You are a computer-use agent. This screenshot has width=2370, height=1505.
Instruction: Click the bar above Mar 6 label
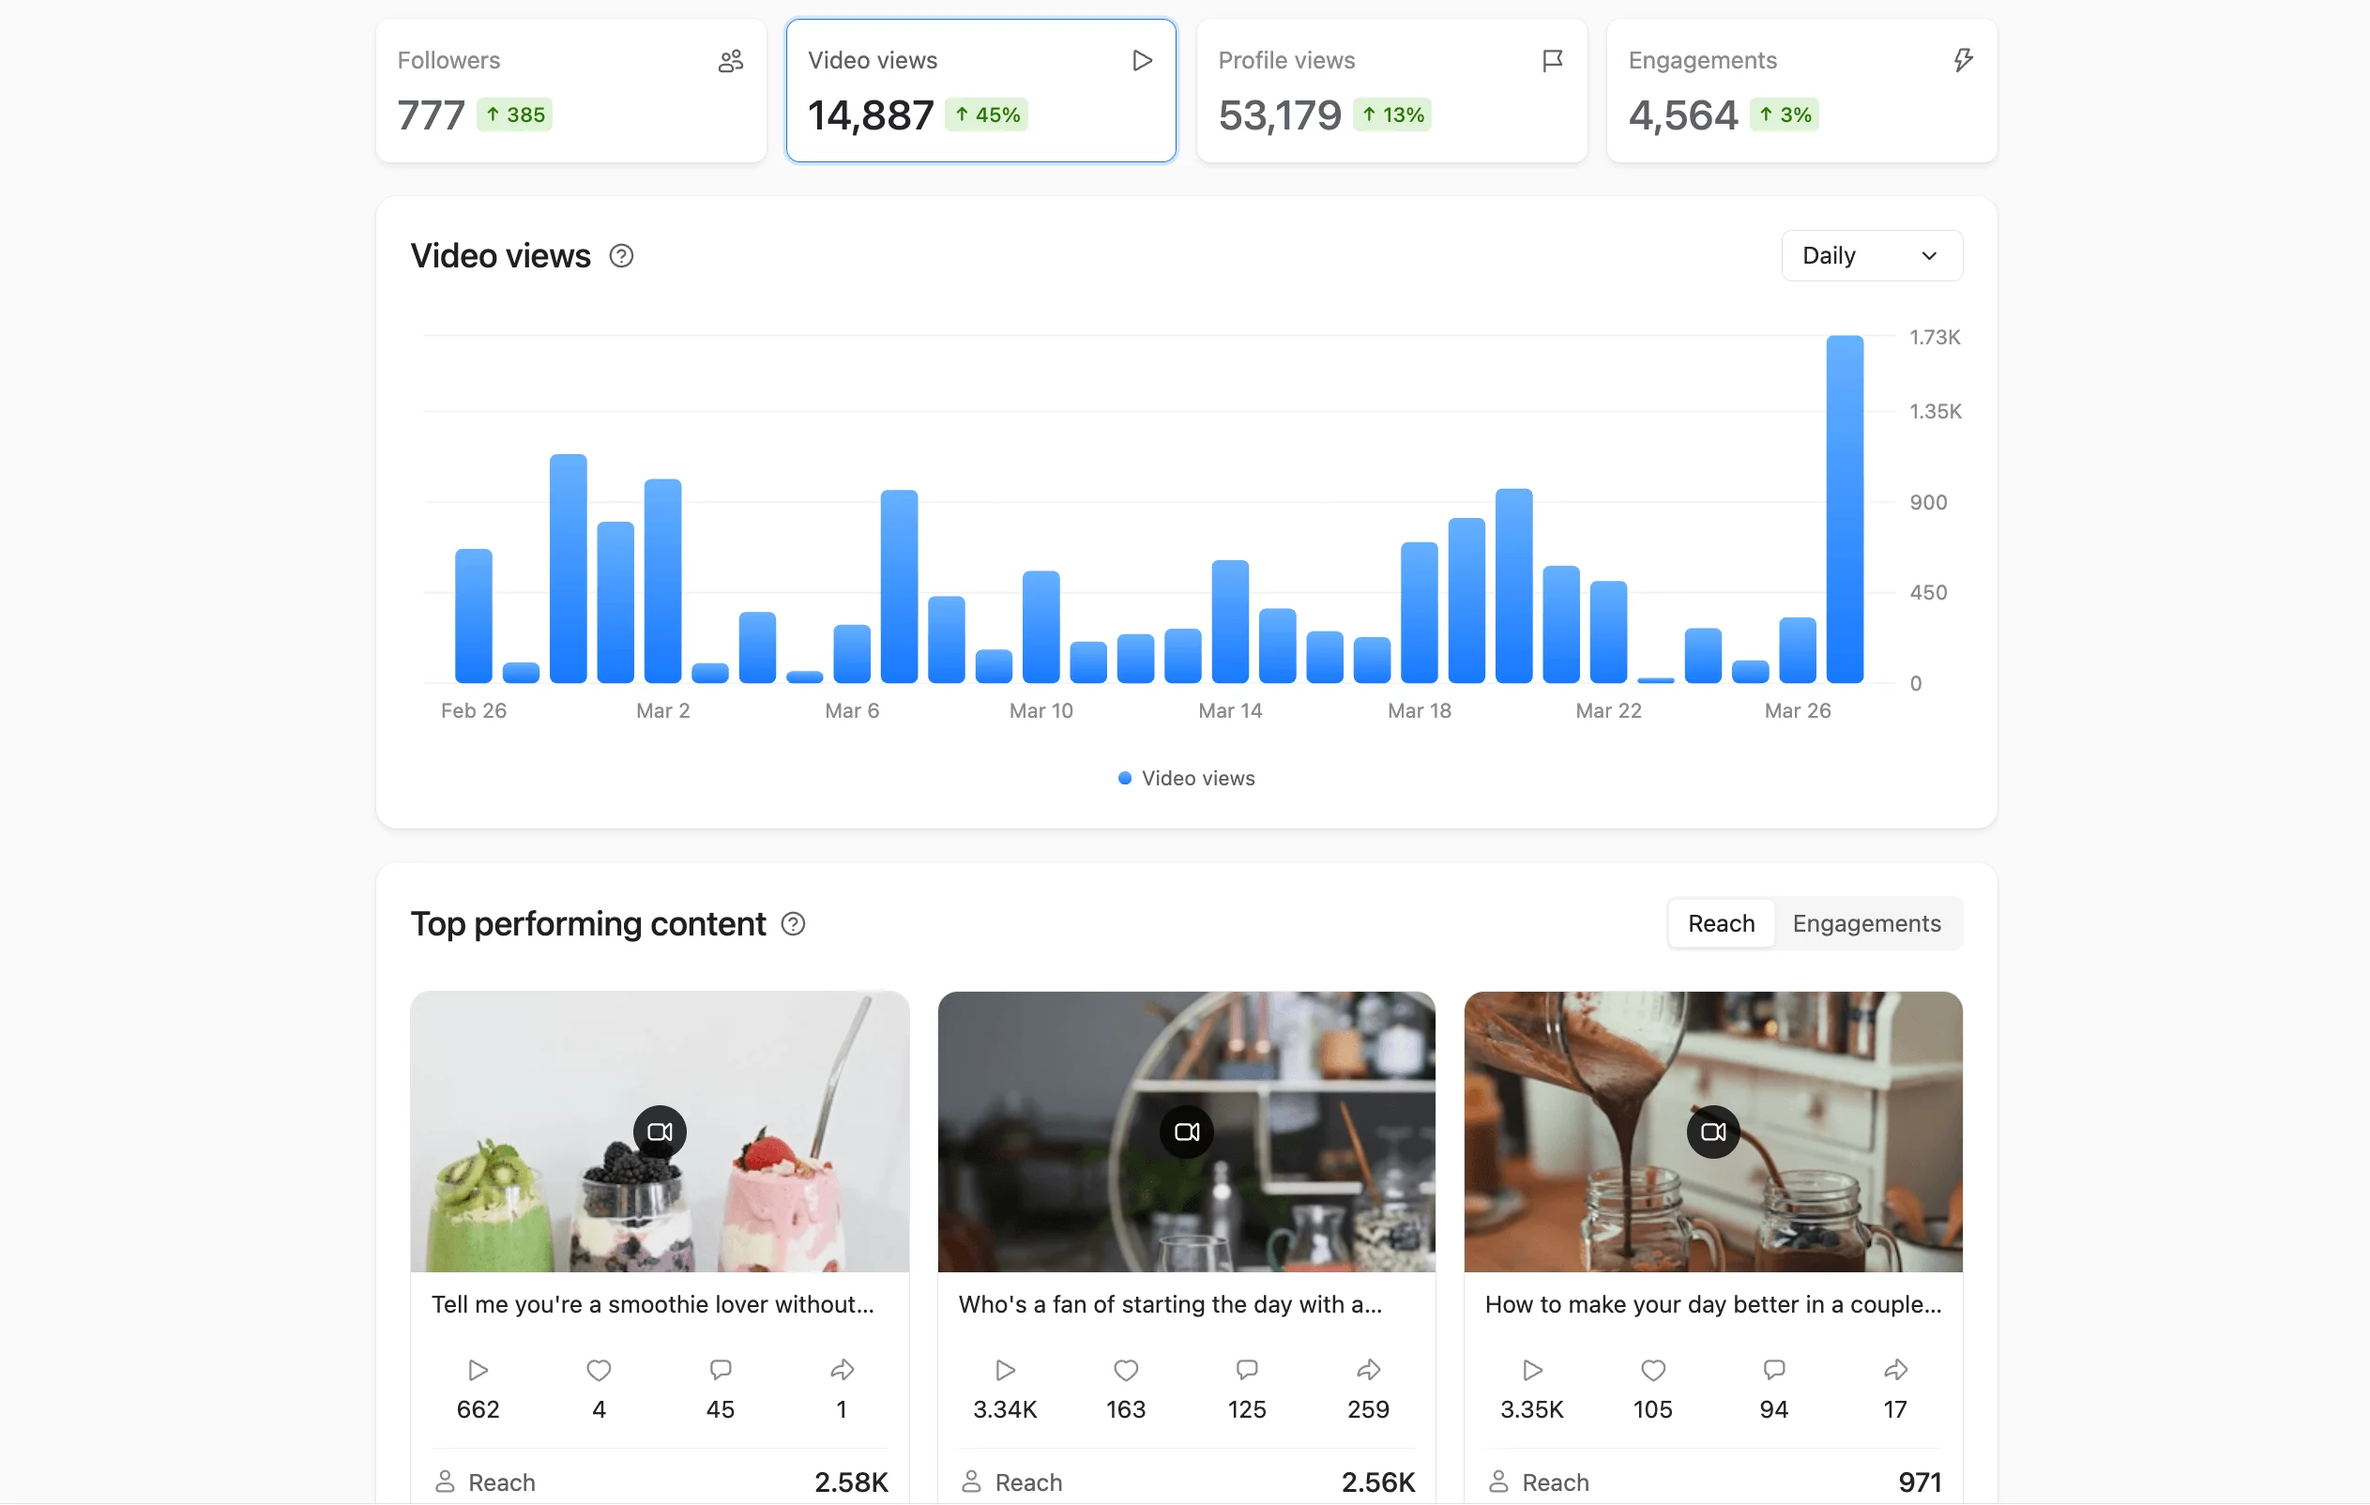click(852, 655)
